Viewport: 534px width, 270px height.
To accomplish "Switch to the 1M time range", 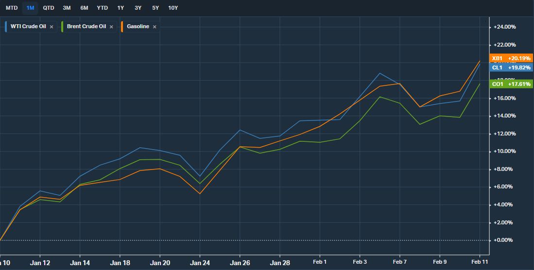I will [x=30, y=8].
